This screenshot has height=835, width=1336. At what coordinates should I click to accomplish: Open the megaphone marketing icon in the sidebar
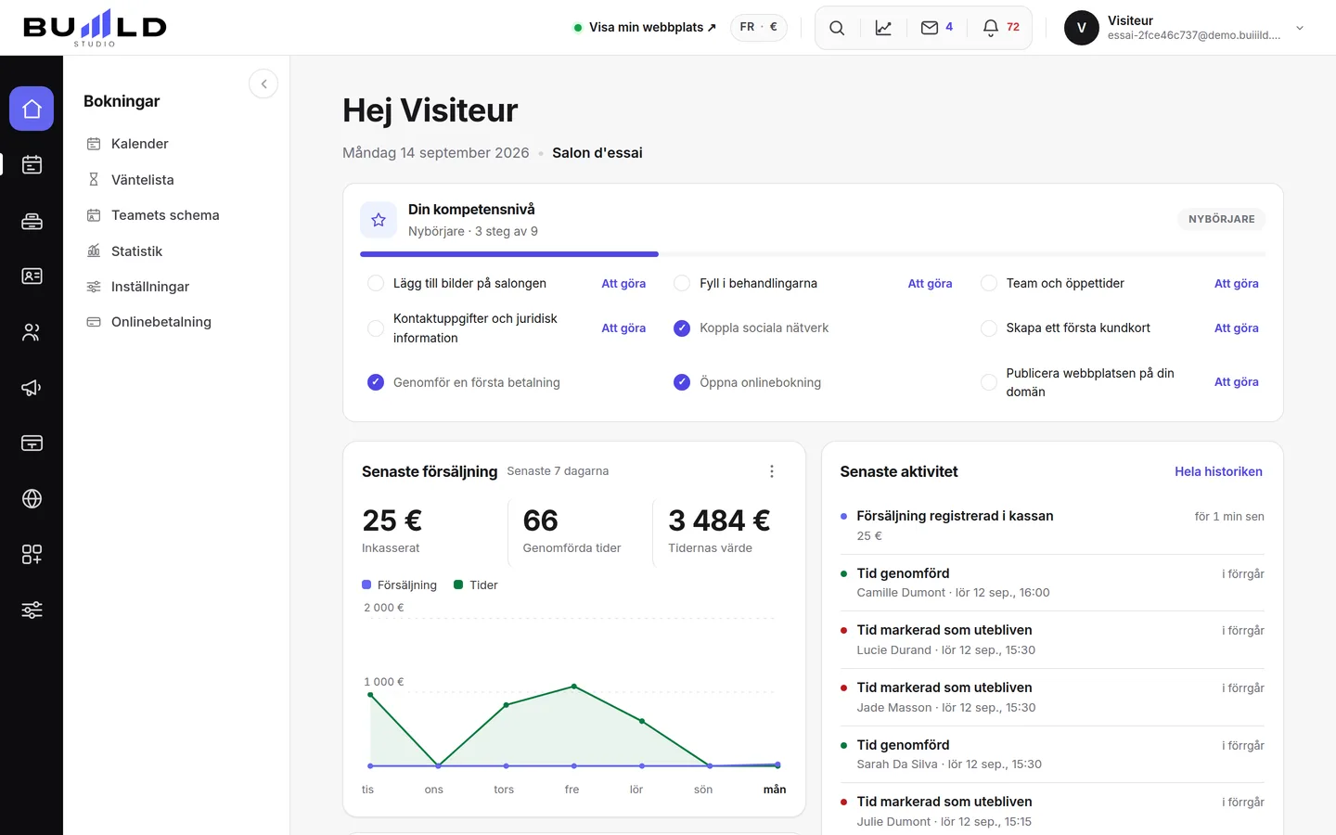point(32,388)
